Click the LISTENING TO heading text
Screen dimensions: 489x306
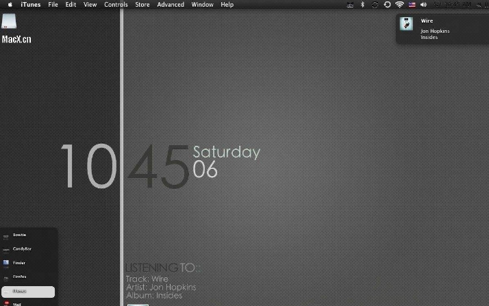pyautogui.click(x=163, y=268)
